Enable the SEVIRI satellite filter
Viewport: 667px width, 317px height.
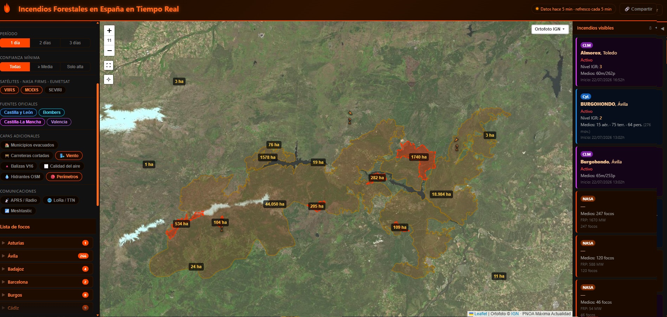(55, 90)
